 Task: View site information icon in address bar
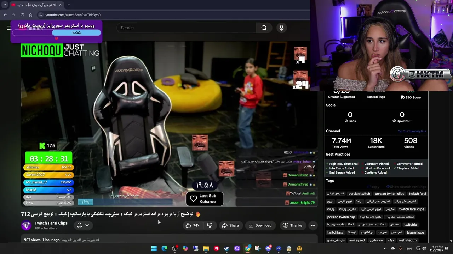tap(41, 15)
